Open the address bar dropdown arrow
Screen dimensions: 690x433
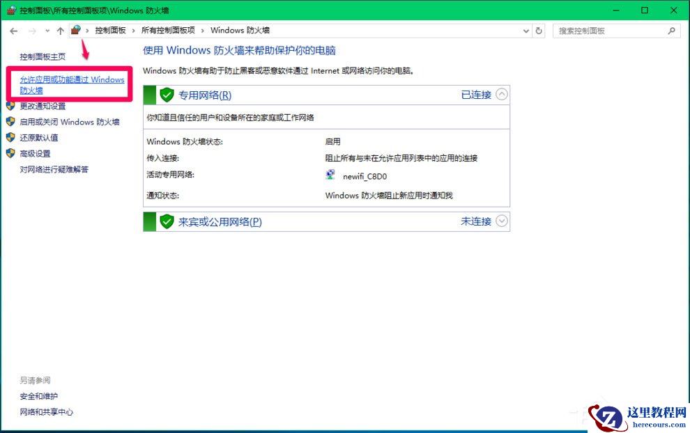526,31
